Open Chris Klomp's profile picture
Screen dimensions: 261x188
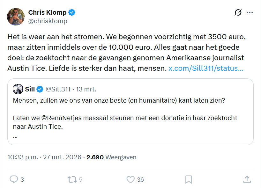click(16, 17)
